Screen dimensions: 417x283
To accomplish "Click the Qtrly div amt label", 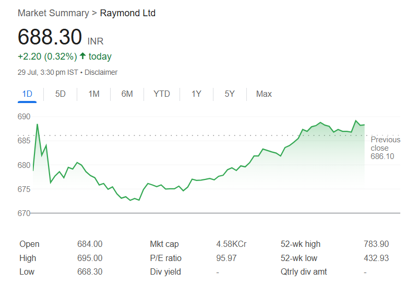I will (304, 272).
